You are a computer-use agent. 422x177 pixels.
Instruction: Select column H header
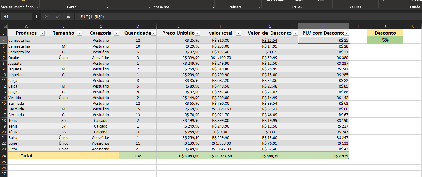(324, 26)
